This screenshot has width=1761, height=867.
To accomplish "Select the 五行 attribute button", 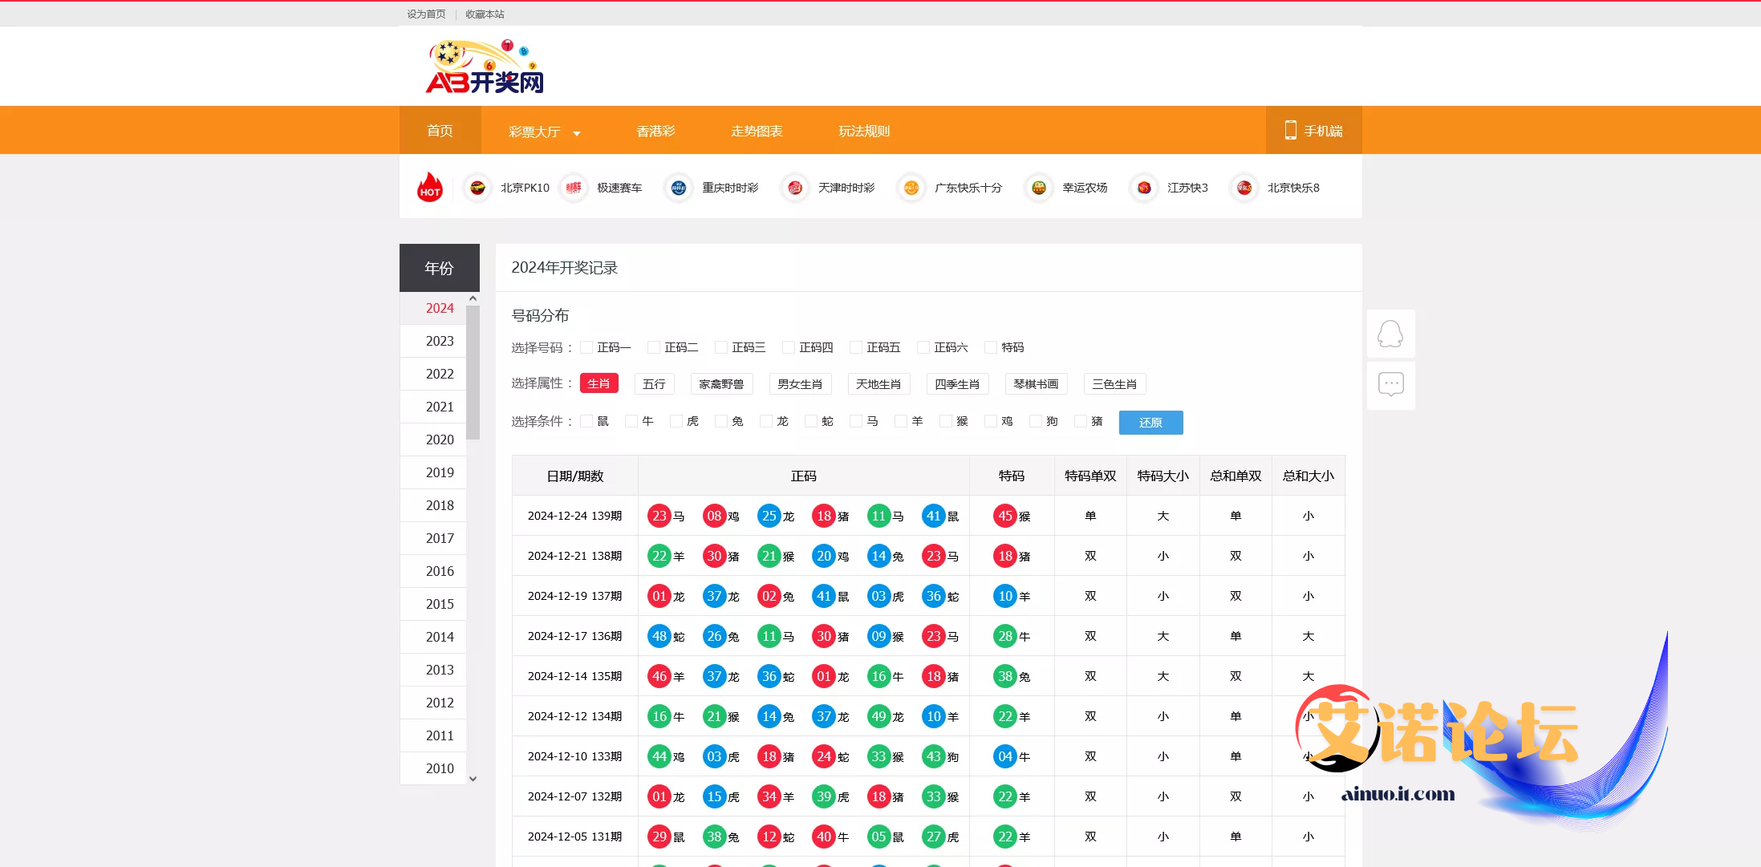I will 654,384.
